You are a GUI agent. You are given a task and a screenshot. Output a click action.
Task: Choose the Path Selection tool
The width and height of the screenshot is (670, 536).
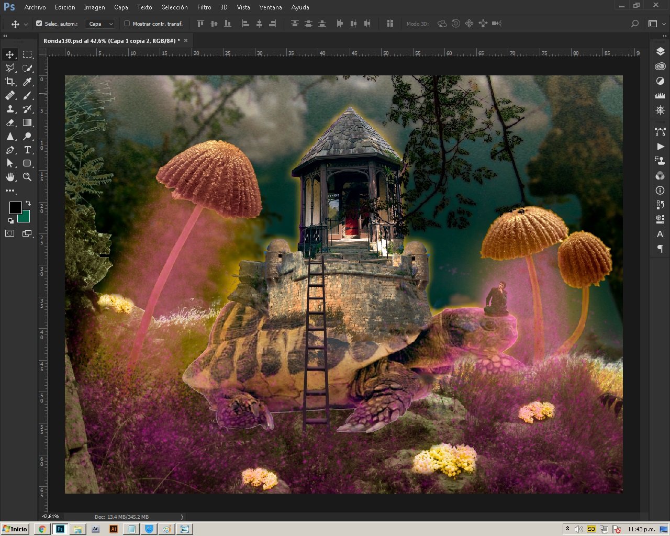pos(10,163)
